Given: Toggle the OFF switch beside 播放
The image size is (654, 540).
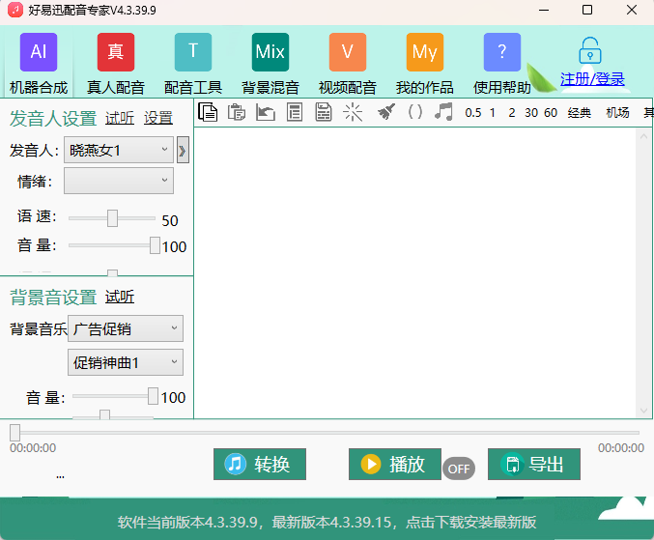Looking at the screenshot, I should pyautogui.click(x=459, y=469).
